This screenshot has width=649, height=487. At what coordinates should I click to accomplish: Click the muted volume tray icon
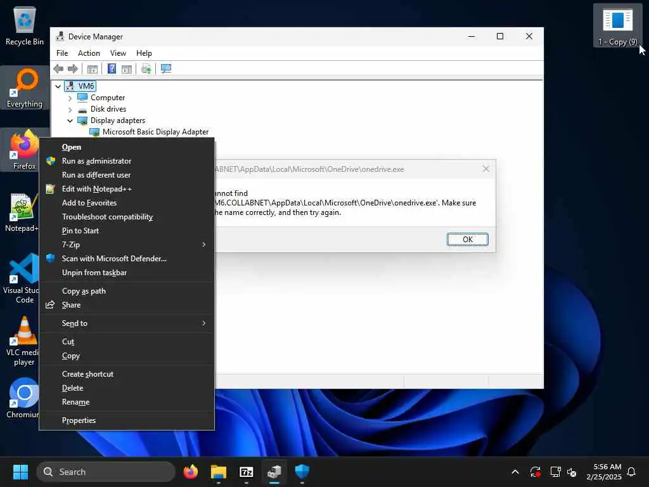pos(572,472)
